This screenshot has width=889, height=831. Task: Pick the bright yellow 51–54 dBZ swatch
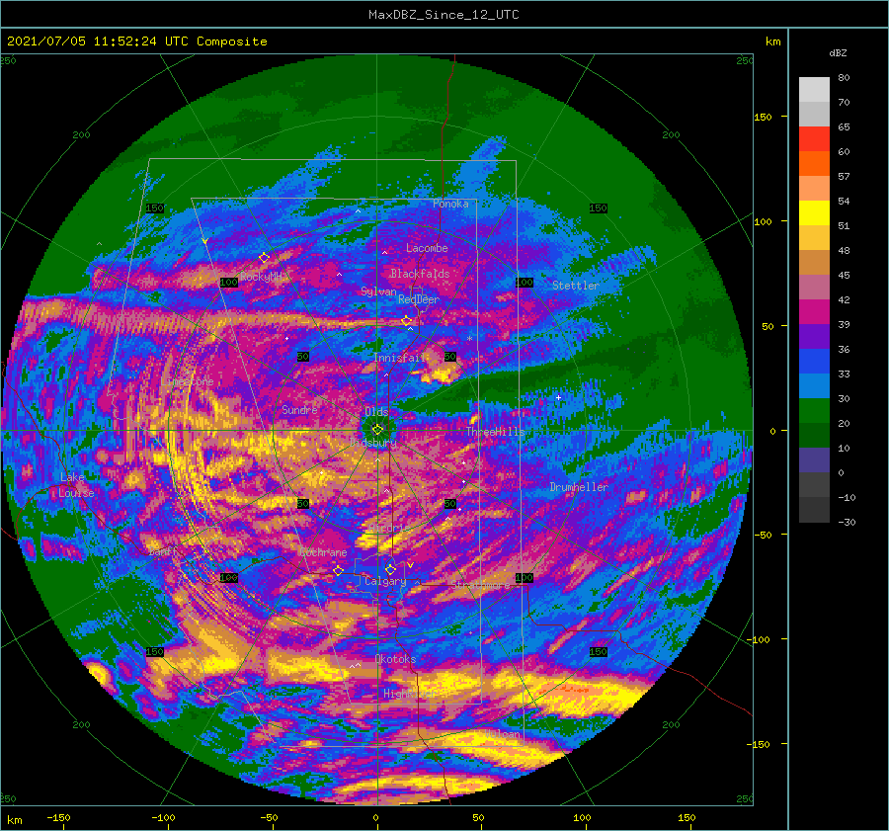814,213
